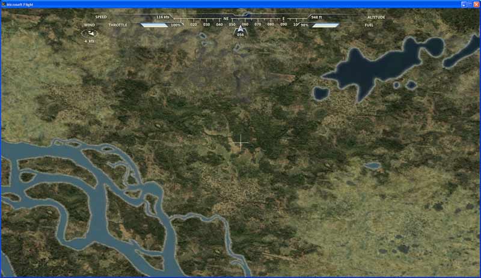Click the wind direction indicator icon
This screenshot has width=481, height=278.
(89, 33)
